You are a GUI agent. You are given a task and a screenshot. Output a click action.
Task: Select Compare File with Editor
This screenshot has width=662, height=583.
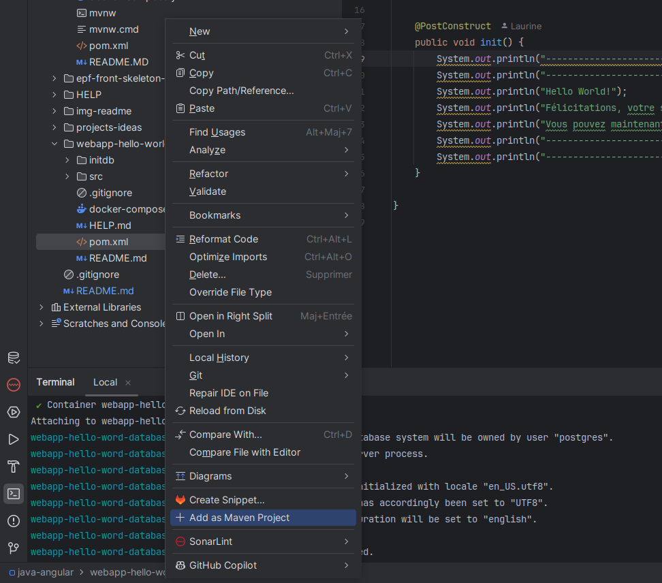tap(263, 452)
